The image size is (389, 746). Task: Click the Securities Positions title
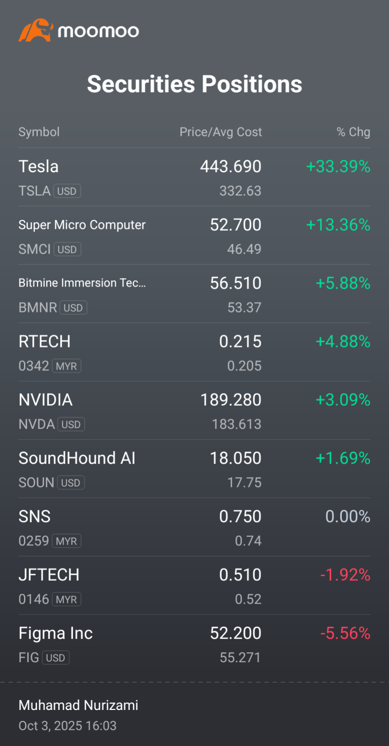194,84
